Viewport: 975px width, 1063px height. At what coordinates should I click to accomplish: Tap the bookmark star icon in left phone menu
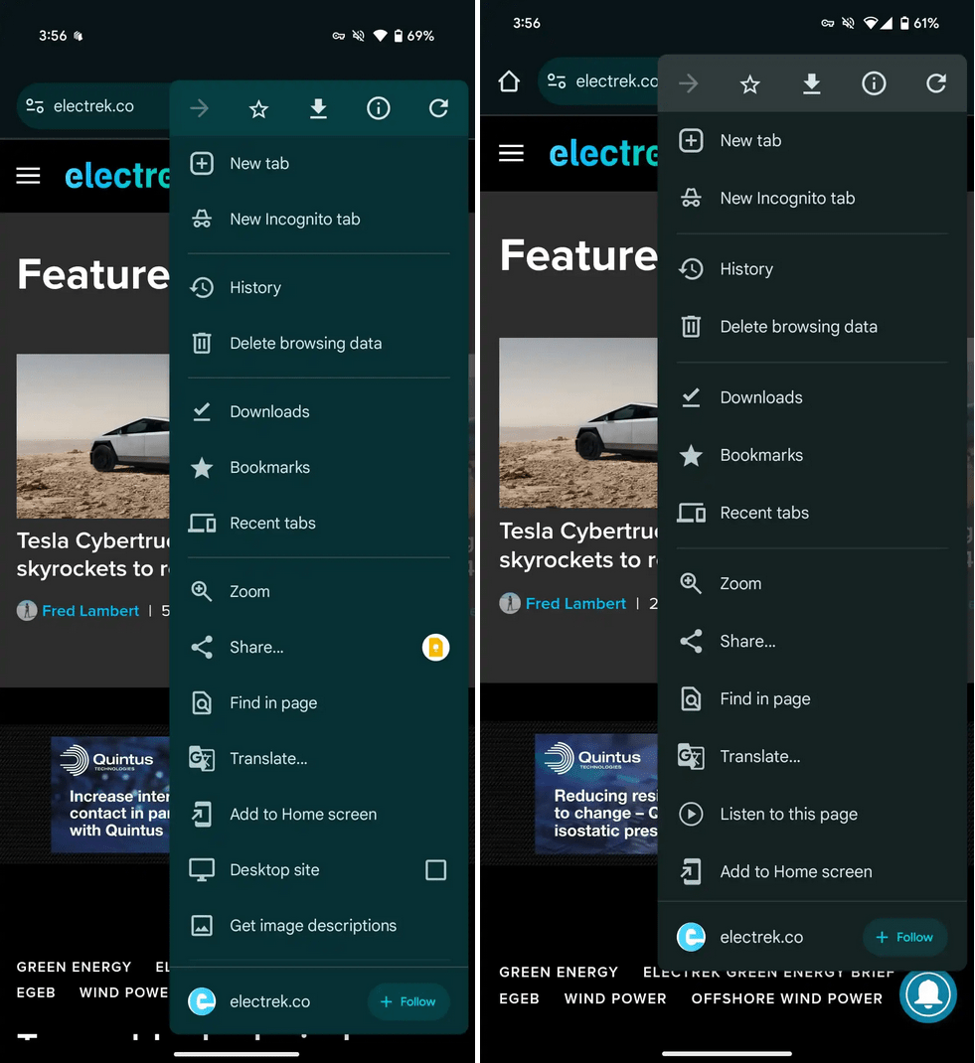[258, 108]
